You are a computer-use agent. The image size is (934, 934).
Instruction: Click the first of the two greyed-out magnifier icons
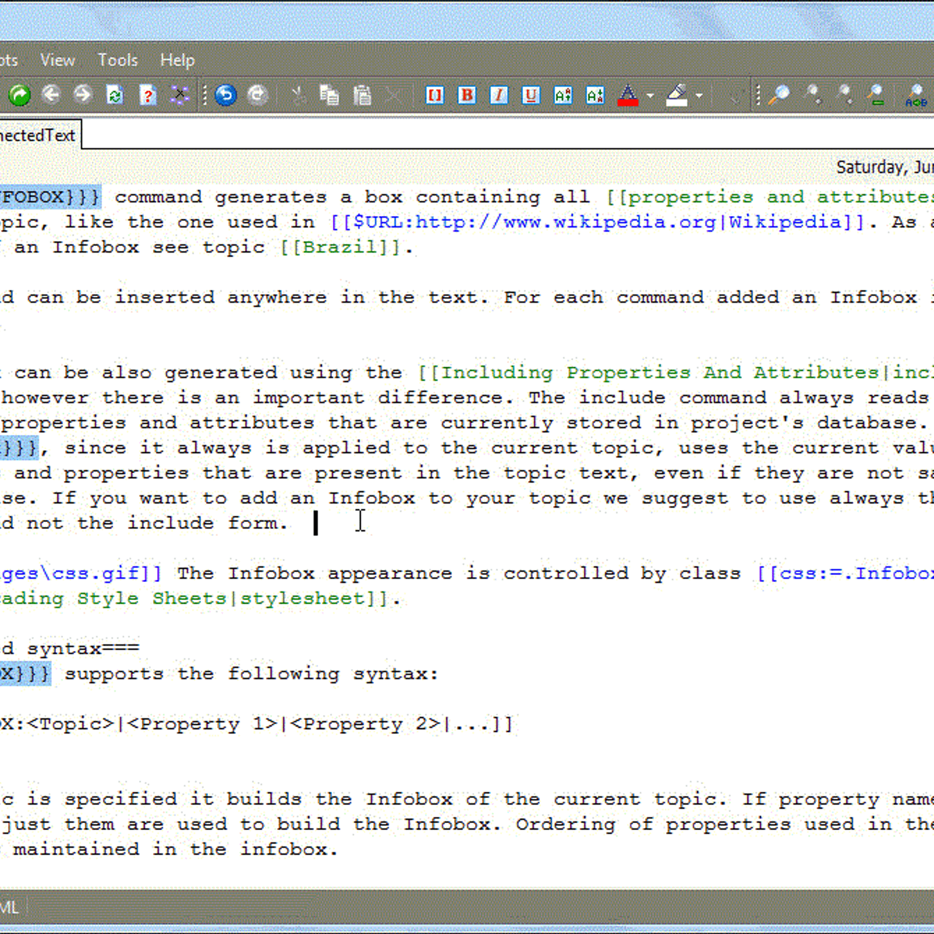click(x=812, y=95)
